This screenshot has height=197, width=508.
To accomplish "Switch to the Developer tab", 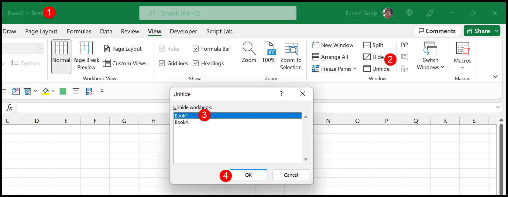I will (x=184, y=31).
